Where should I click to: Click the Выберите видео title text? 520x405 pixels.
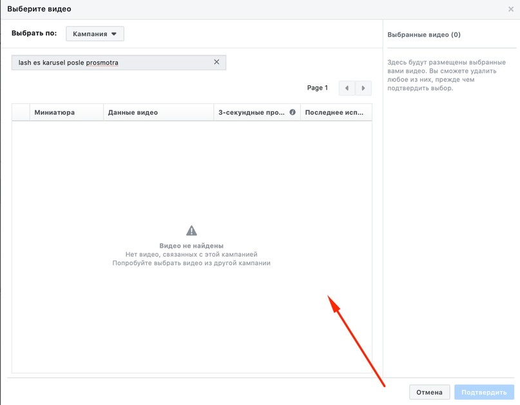[39, 9]
